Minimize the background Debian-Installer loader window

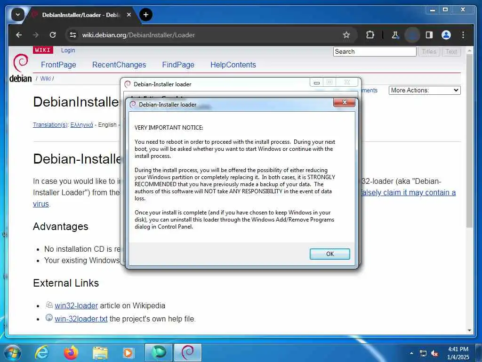[317, 82]
